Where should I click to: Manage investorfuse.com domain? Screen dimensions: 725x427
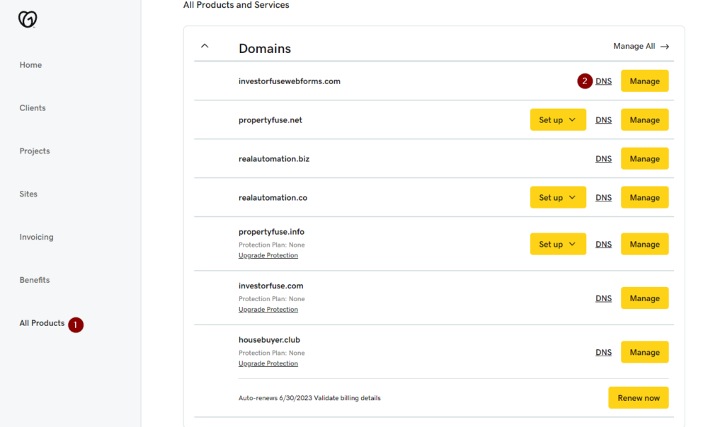coord(644,298)
